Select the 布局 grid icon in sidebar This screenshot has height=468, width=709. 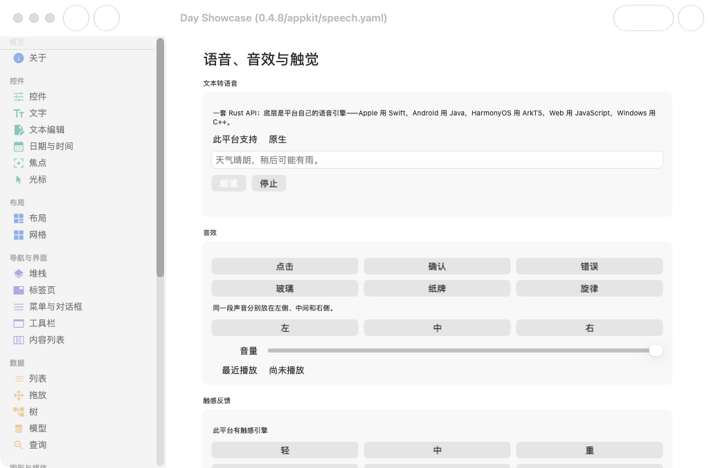click(19, 218)
